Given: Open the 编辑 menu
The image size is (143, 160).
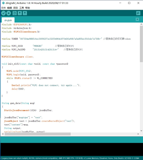Looking at the screenshot, I should (x=10, y=8).
